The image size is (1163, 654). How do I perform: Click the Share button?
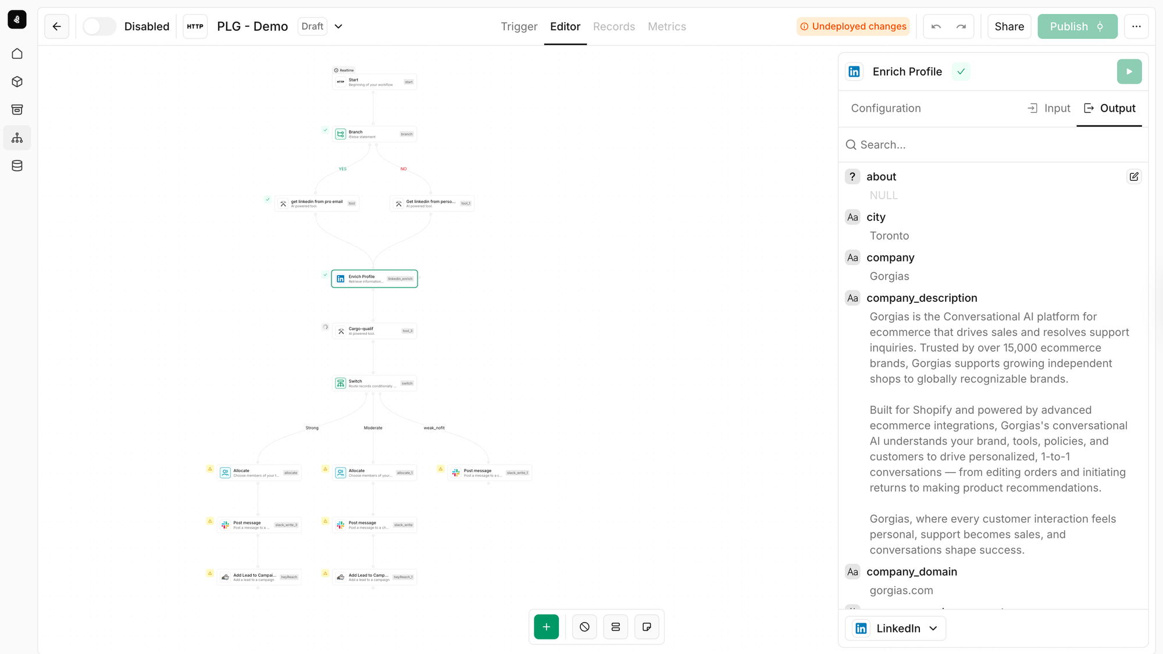tap(1009, 26)
